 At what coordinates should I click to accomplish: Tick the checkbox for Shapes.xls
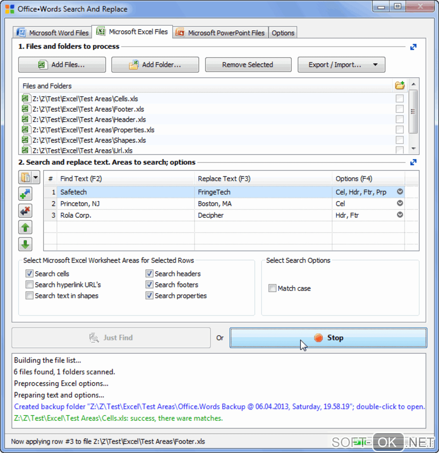coord(399,140)
